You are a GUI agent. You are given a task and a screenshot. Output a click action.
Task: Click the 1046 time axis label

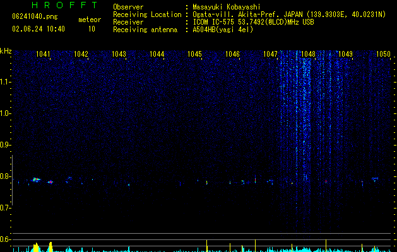pyautogui.click(x=232, y=54)
